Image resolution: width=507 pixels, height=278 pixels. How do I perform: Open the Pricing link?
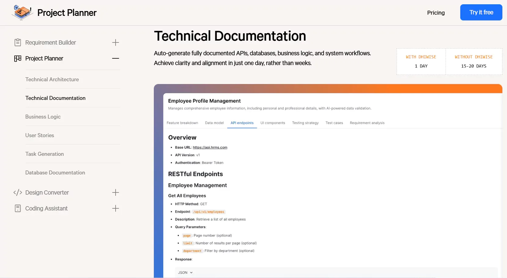[436, 13]
